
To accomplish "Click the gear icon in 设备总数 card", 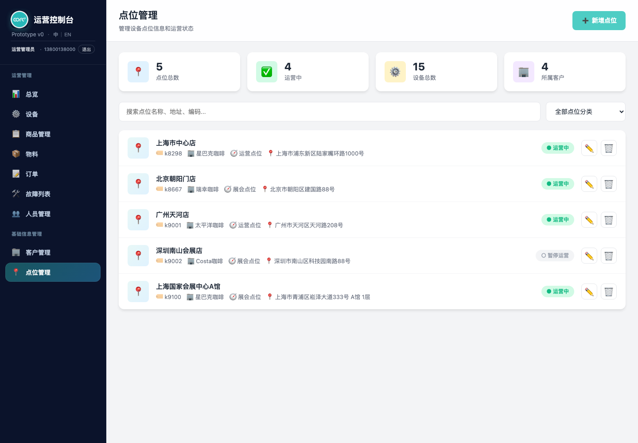I will point(395,72).
